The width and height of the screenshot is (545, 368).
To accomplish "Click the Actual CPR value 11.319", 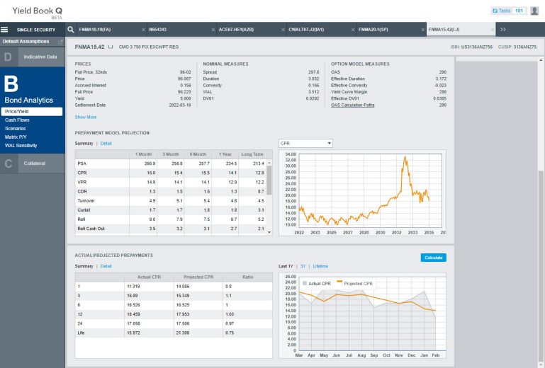I will point(133,287).
